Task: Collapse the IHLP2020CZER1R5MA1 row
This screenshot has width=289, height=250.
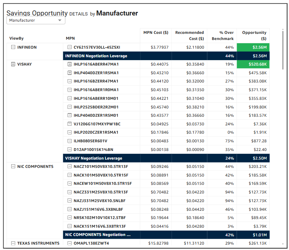Action: pos(69,132)
